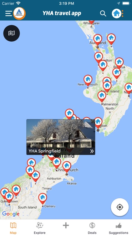The width and height of the screenshot is (132, 235).
Task: Select the New Plymouth hostel pin
Action: click(x=88, y=80)
